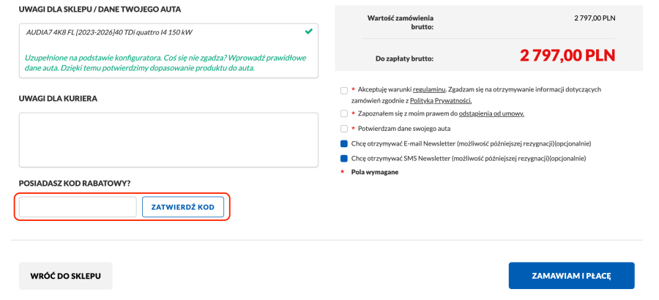The image size is (659, 300).
Task: Follow the odstąpienia od umowy link
Action: [x=491, y=114]
